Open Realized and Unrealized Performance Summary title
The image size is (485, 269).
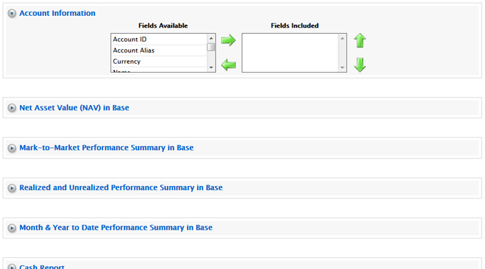coord(121,187)
